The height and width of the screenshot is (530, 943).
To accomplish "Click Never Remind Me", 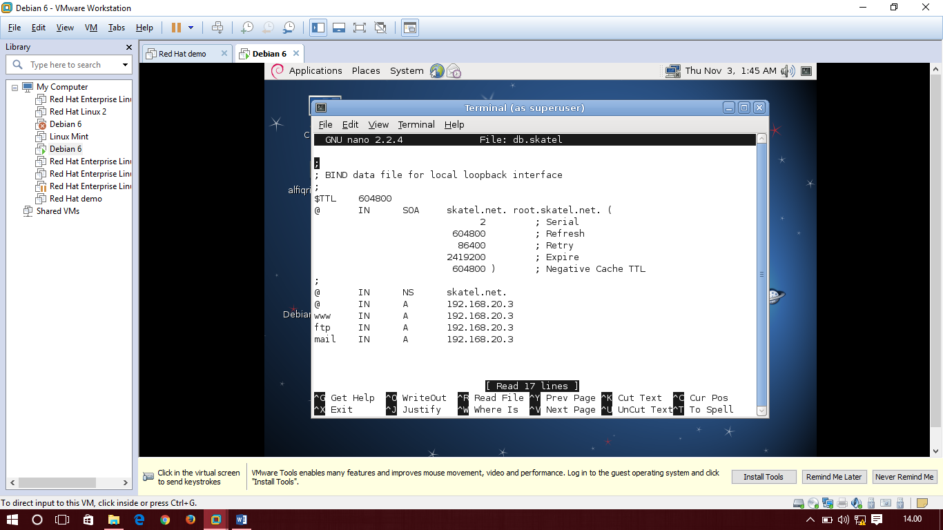I will click(x=904, y=476).
